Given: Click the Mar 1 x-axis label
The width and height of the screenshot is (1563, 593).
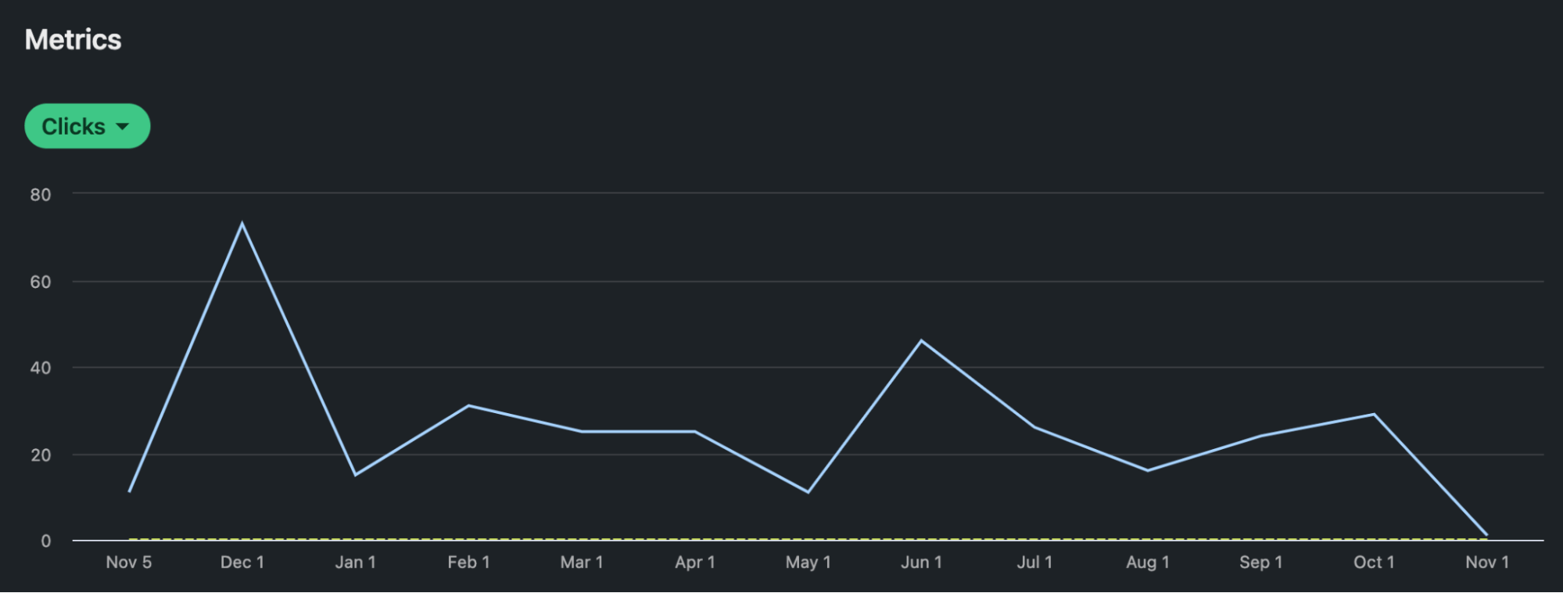Looking at the screenshot, I should (x=582, y=562).
